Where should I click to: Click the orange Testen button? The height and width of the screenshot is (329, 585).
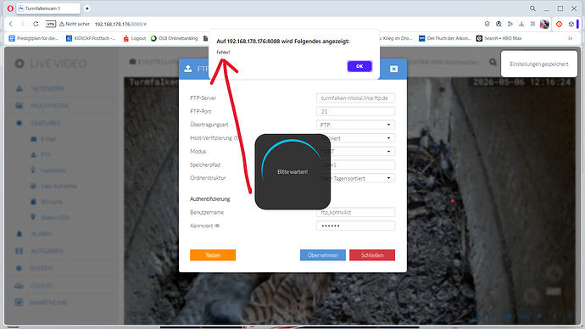[213, 255]
